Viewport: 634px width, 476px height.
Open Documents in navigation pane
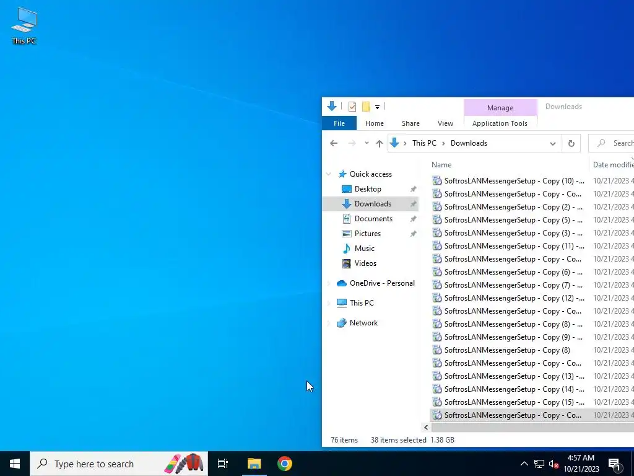point(373,219)
